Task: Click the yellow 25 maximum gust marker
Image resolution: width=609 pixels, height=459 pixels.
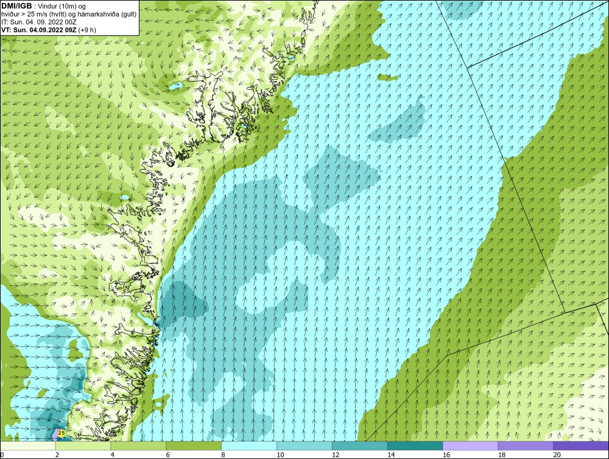Action: tap(62, 433)
